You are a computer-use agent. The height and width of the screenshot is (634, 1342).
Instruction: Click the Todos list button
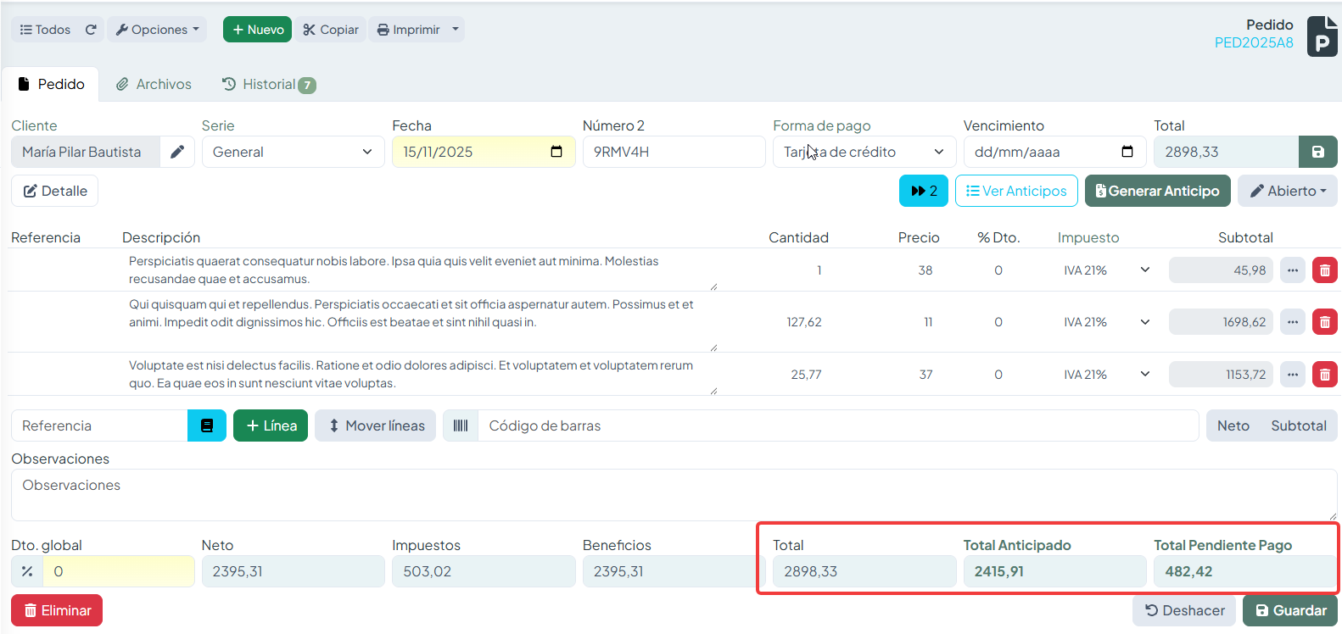[x=46, y=30]
